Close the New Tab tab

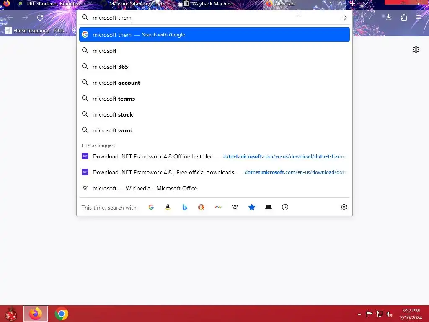pyautogui.click(x=339, y=4)
